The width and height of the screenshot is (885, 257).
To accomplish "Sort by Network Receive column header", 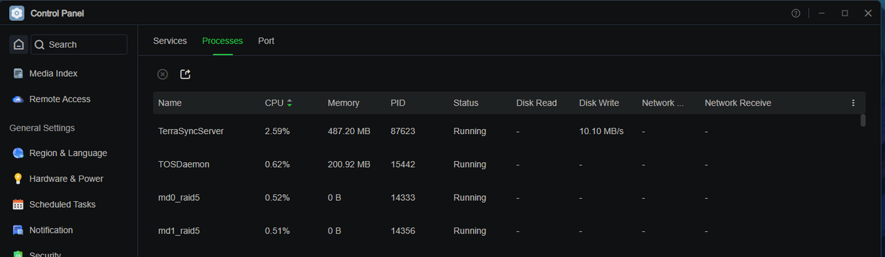I will pyautogui.click(x=738, y=103).
